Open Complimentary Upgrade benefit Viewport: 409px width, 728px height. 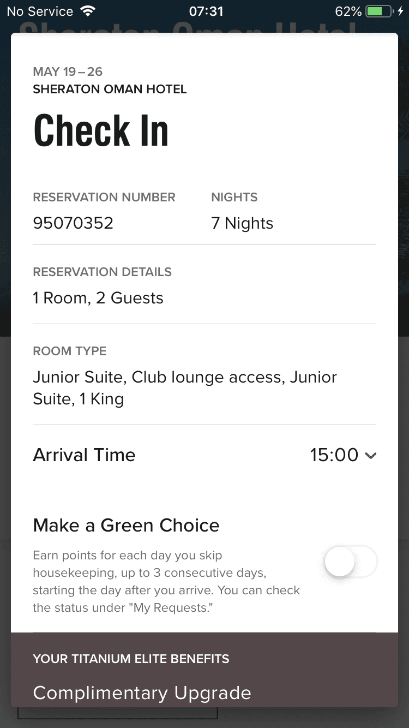tap(142, 693)
